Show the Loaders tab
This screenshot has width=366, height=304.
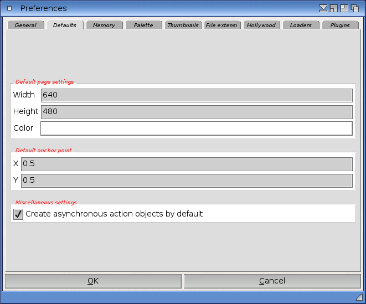(x=301, y=25)
